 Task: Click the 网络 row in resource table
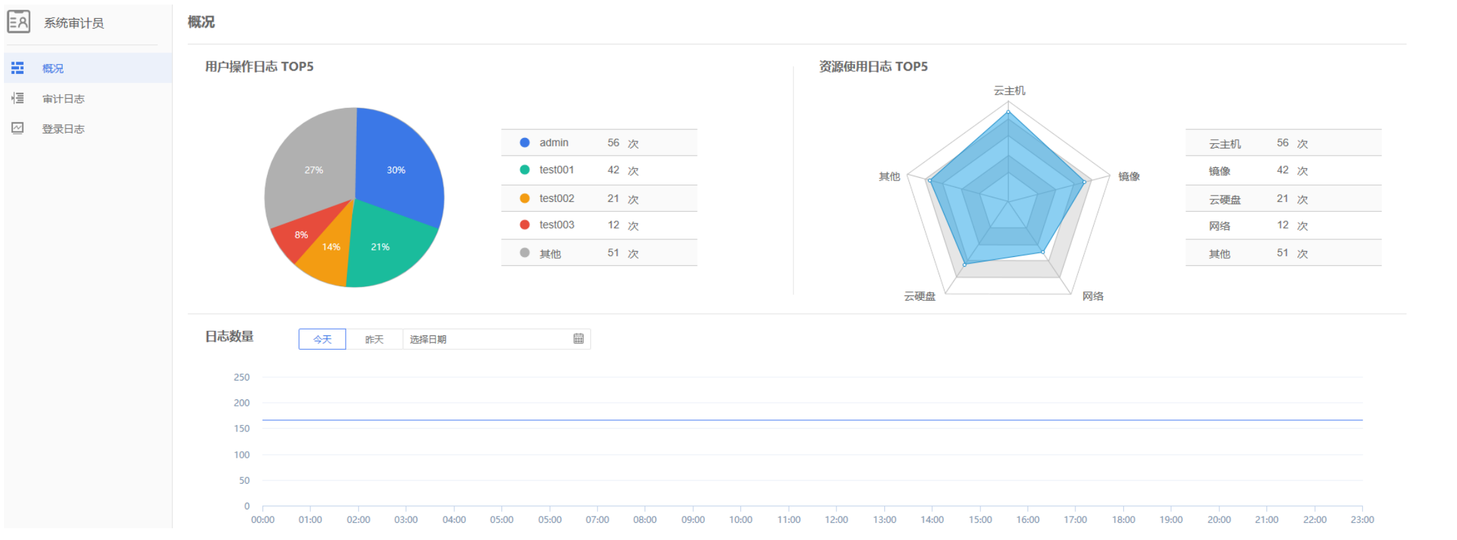(1284, 226)
